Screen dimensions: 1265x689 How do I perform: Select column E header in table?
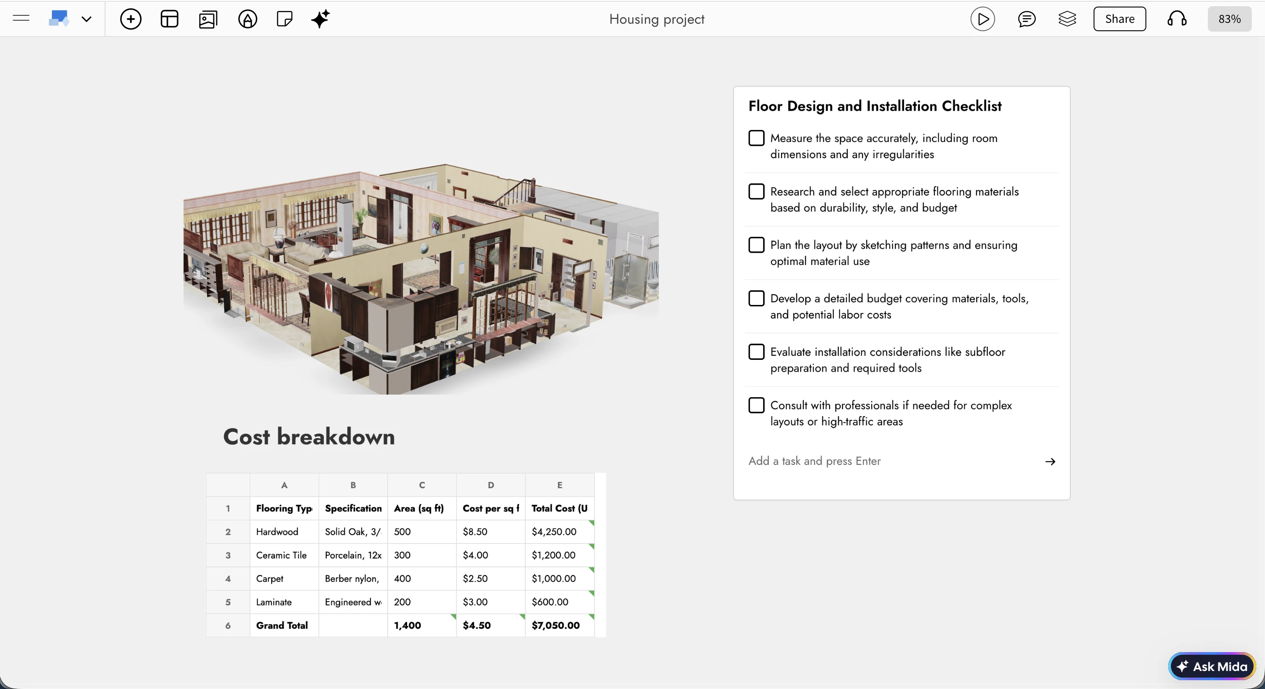point(560,485)
